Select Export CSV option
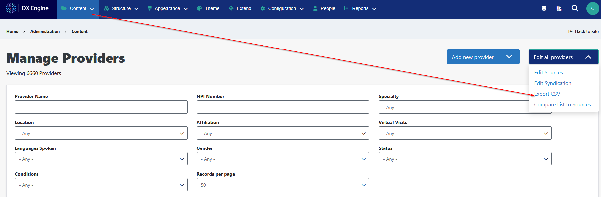Screen dimensions: 601x197 pos(547,94)
